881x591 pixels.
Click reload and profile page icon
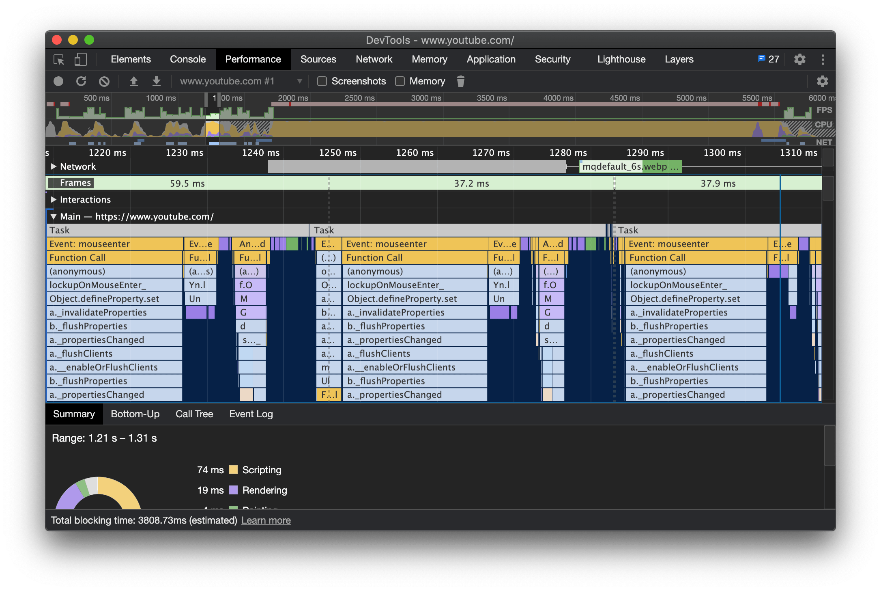(81, 82)
